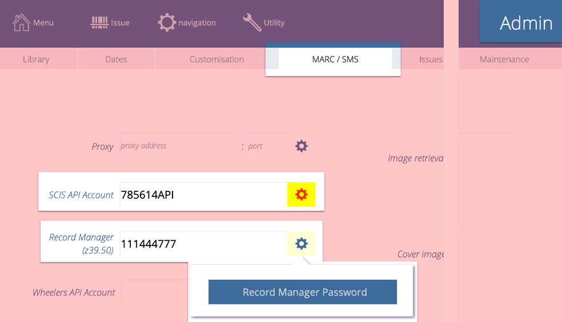The image size is (562, 322).
Task: Go to the Customisation tab
Action: coord(216,59)
